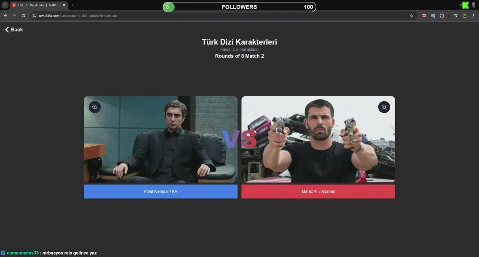Image resolution: width=479 pixels, height=257 pixels.
Task: Open the media controls icon
Action: (455, 16)
